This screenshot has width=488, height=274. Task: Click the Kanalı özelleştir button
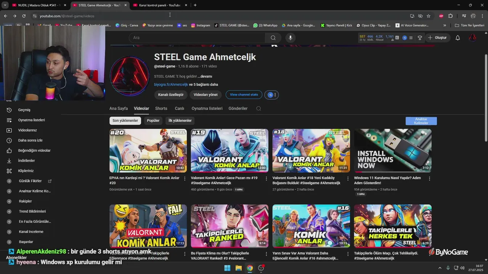[171, 95]
